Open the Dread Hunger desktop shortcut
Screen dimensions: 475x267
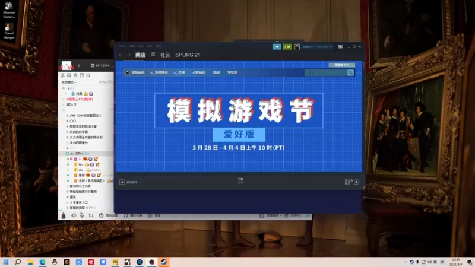click(x=9, y=31)
